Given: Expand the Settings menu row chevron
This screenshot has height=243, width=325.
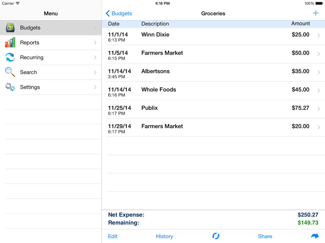Looking at the screenshot, I should pyautogui.click(x=95, y=87).
